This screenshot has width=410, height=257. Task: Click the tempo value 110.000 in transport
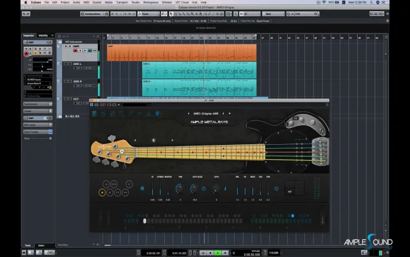[x=274, y=253]
